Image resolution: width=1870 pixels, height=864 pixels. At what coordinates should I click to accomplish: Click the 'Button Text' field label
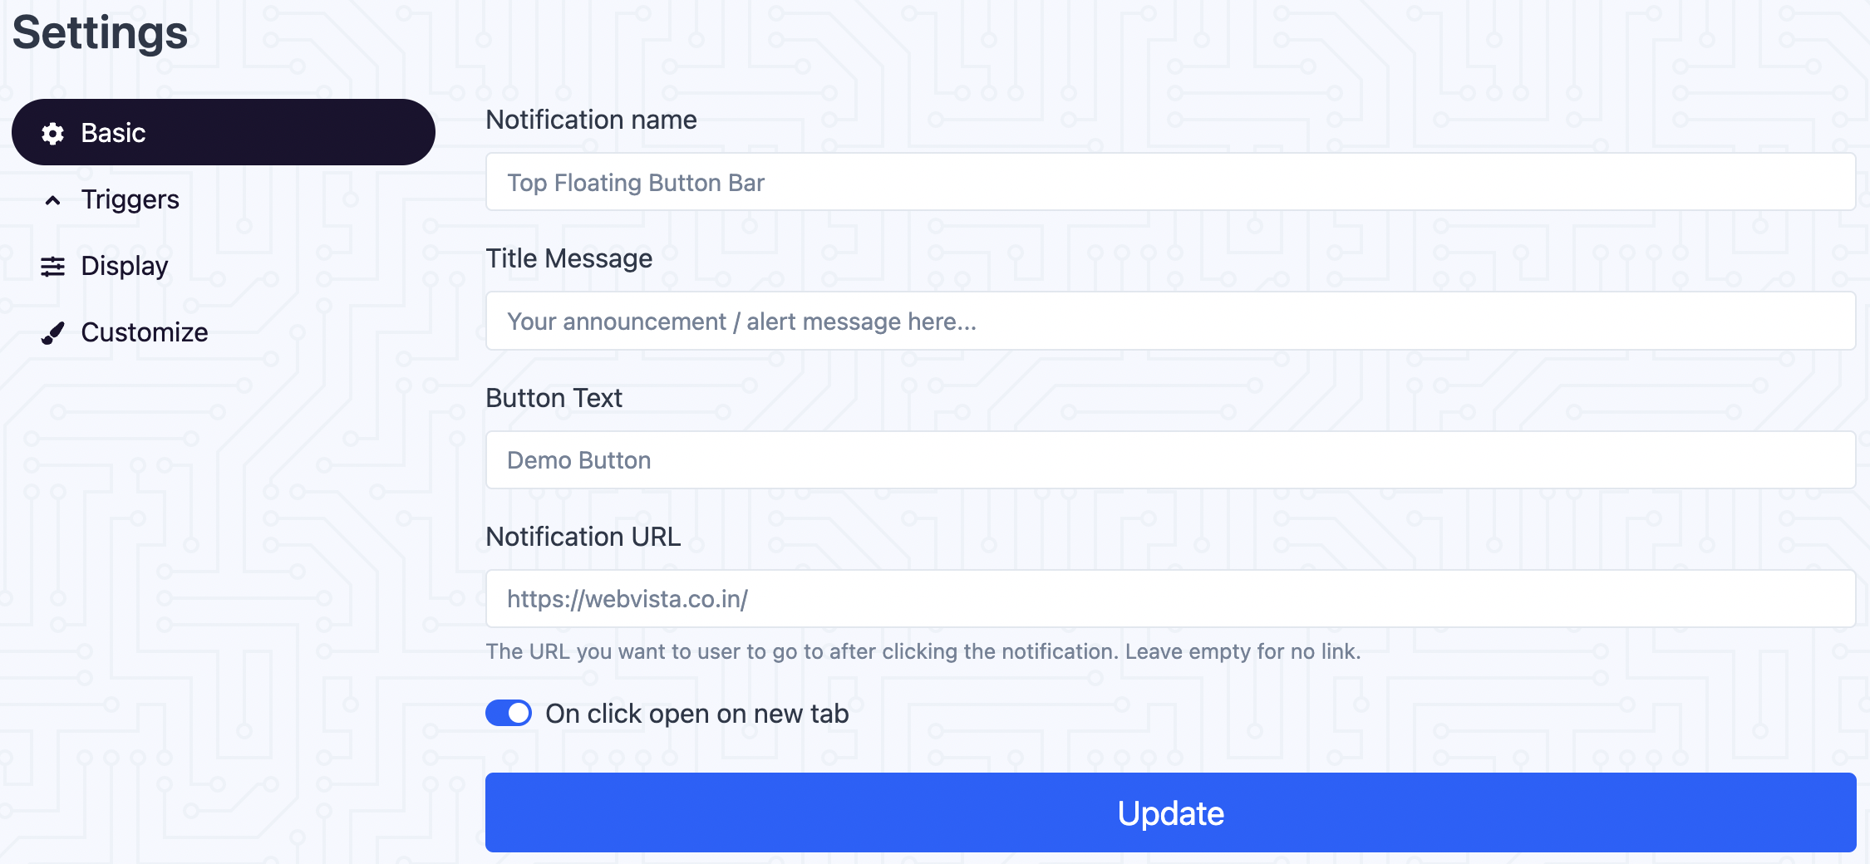(554, 398)
